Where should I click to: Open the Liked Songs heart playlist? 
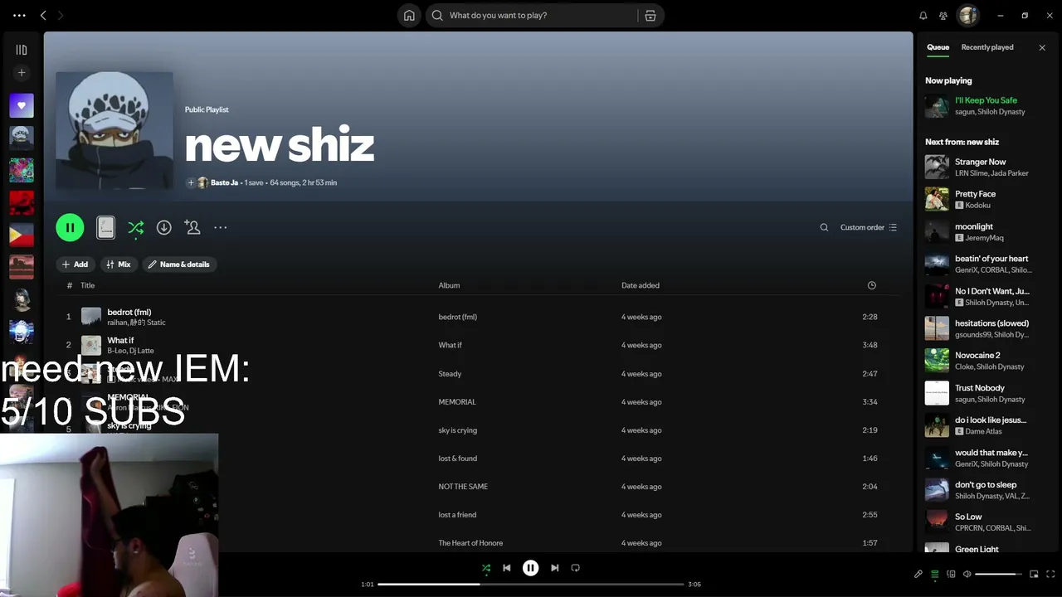(x=22, y=105)
